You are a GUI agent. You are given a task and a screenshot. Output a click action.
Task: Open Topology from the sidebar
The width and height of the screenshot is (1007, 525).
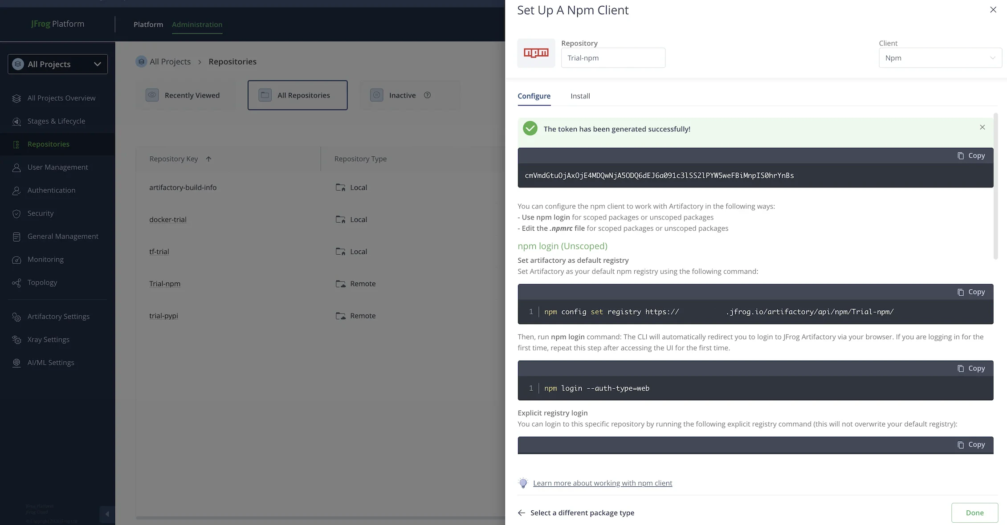(42, 282)
